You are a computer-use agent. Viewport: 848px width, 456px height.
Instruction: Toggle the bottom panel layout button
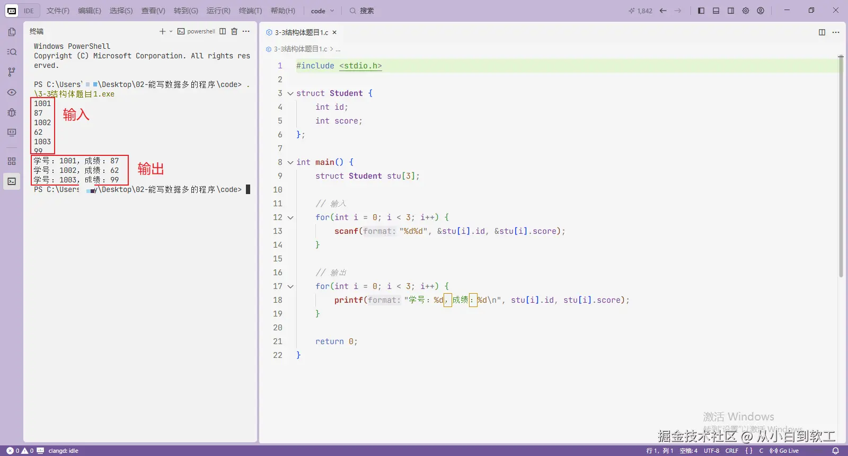click(x=716, y=11)
